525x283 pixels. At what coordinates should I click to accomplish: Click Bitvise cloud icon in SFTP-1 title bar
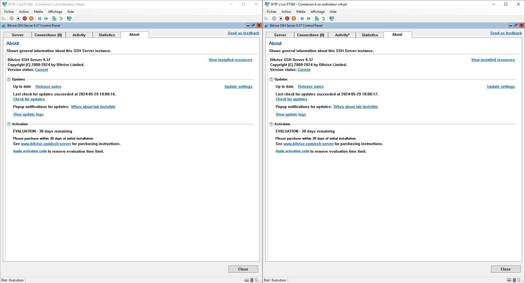pos(4,26)
